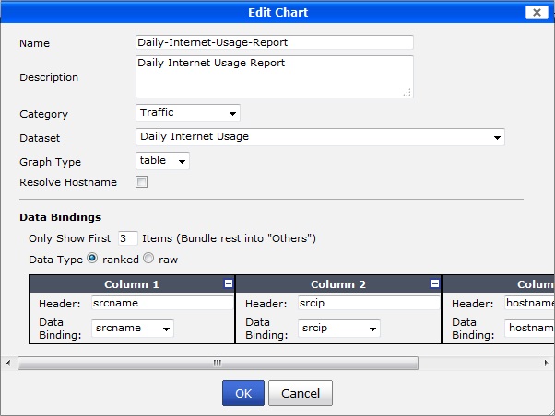This screenshot has width=555, height=416.
Task: Expand the Dataset dropdown
Action: [320, 137]
